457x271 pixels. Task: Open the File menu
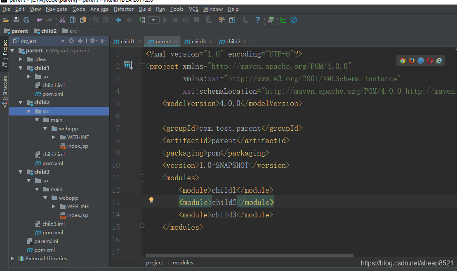(6, 9)
